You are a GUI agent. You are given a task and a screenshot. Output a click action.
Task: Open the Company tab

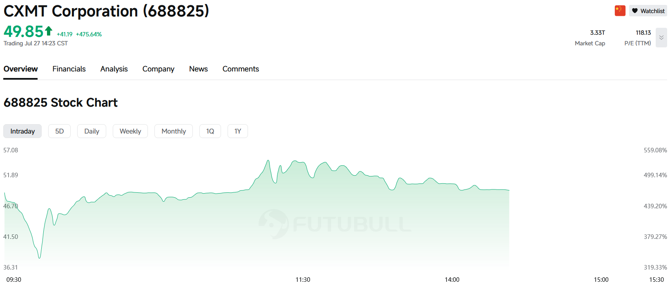(x=158, y=69)
